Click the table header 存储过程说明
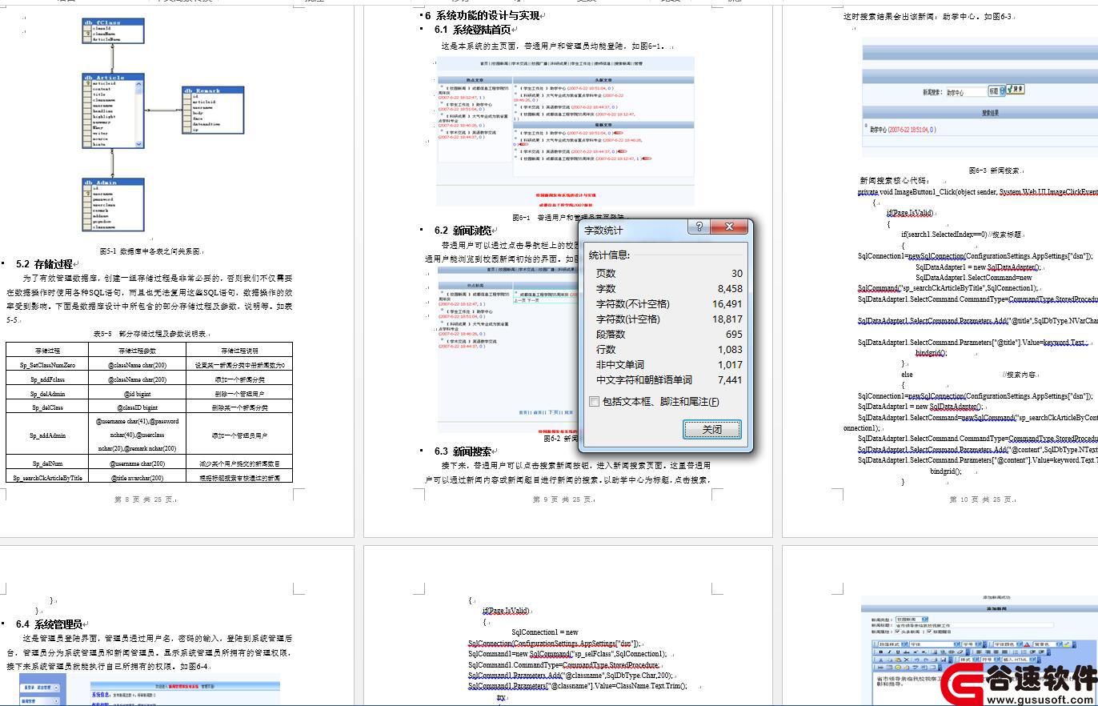 coord(239,350)
